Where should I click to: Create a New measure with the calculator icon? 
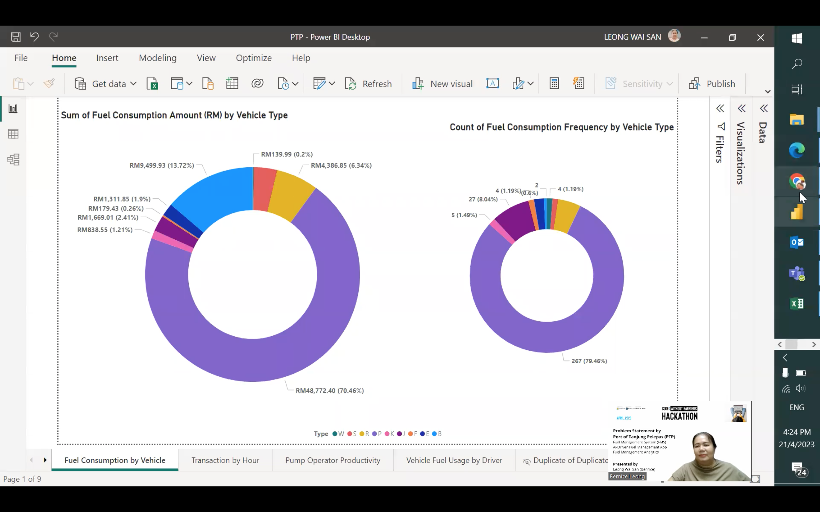(x=554, y=83)
